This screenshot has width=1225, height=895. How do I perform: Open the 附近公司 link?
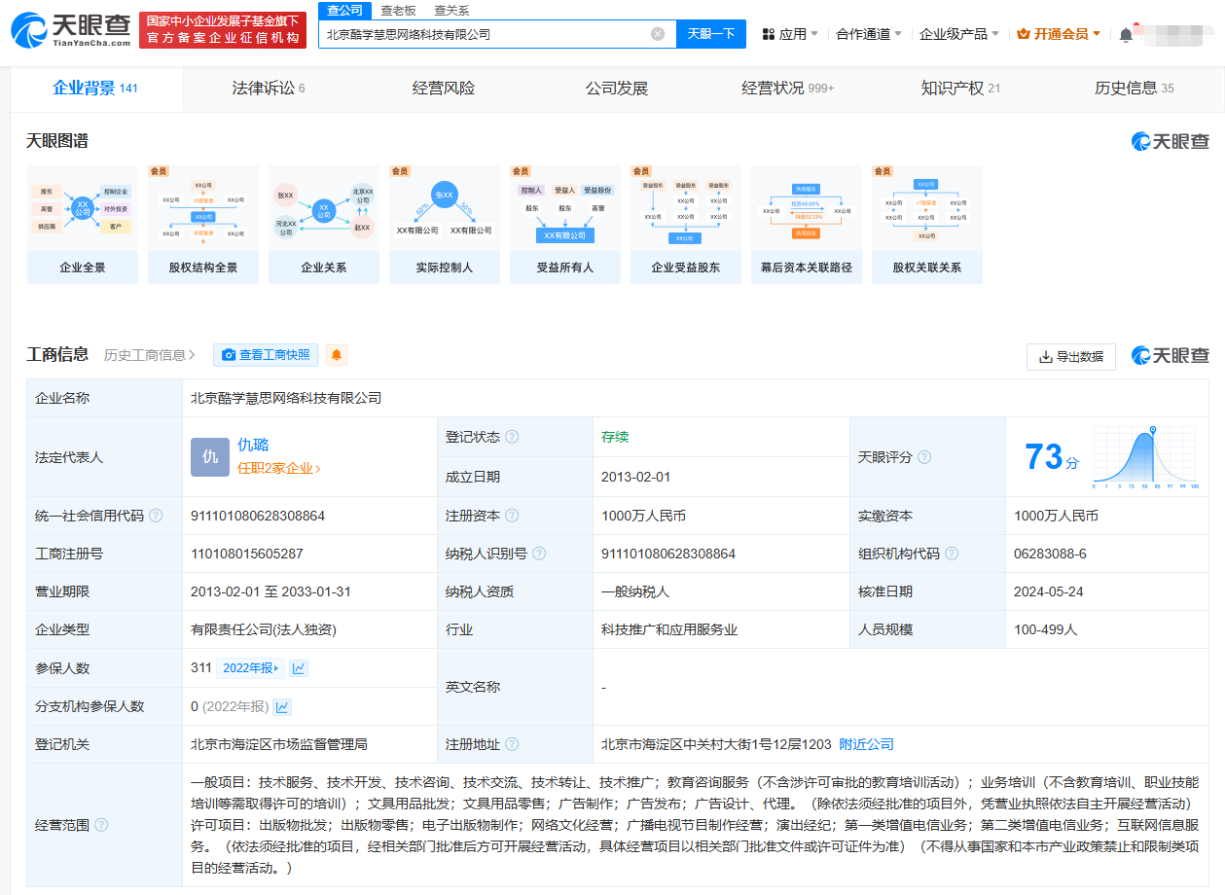[x=866, y=744]
